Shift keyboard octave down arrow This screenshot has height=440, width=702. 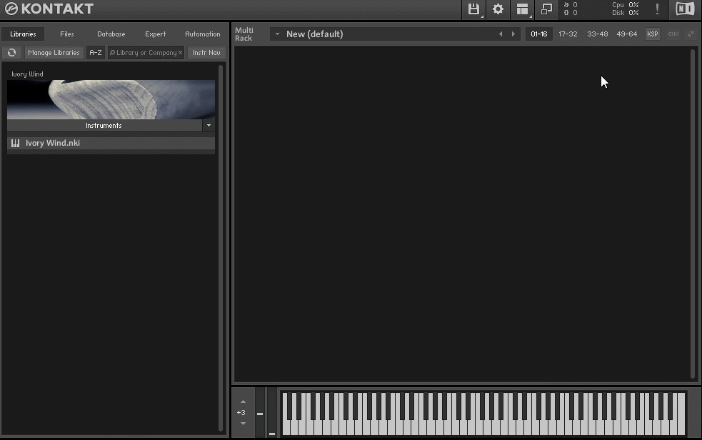tap(243, 424)
